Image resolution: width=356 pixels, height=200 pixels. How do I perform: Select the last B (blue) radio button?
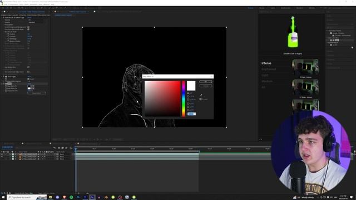pos(188,110)
